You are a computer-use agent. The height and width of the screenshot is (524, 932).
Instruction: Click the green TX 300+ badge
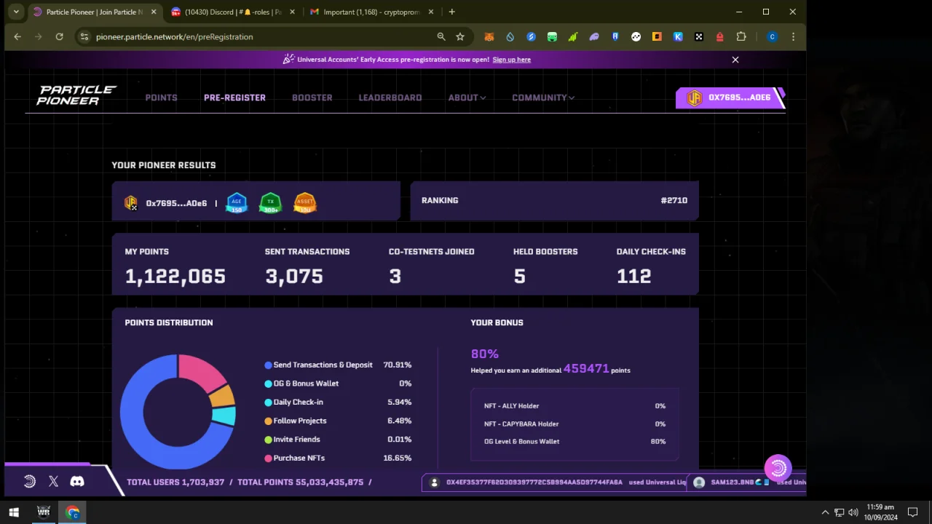pos(270,203)
